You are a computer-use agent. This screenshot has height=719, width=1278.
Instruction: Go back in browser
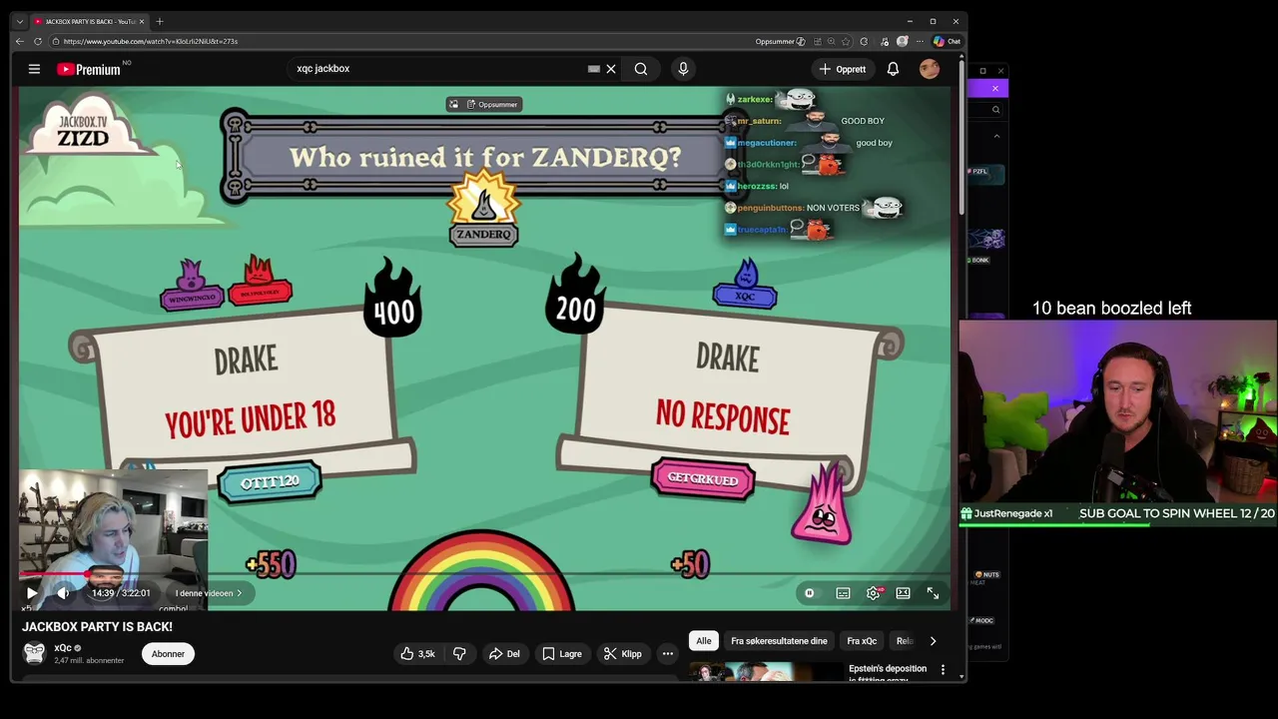(x=19, y=41)
